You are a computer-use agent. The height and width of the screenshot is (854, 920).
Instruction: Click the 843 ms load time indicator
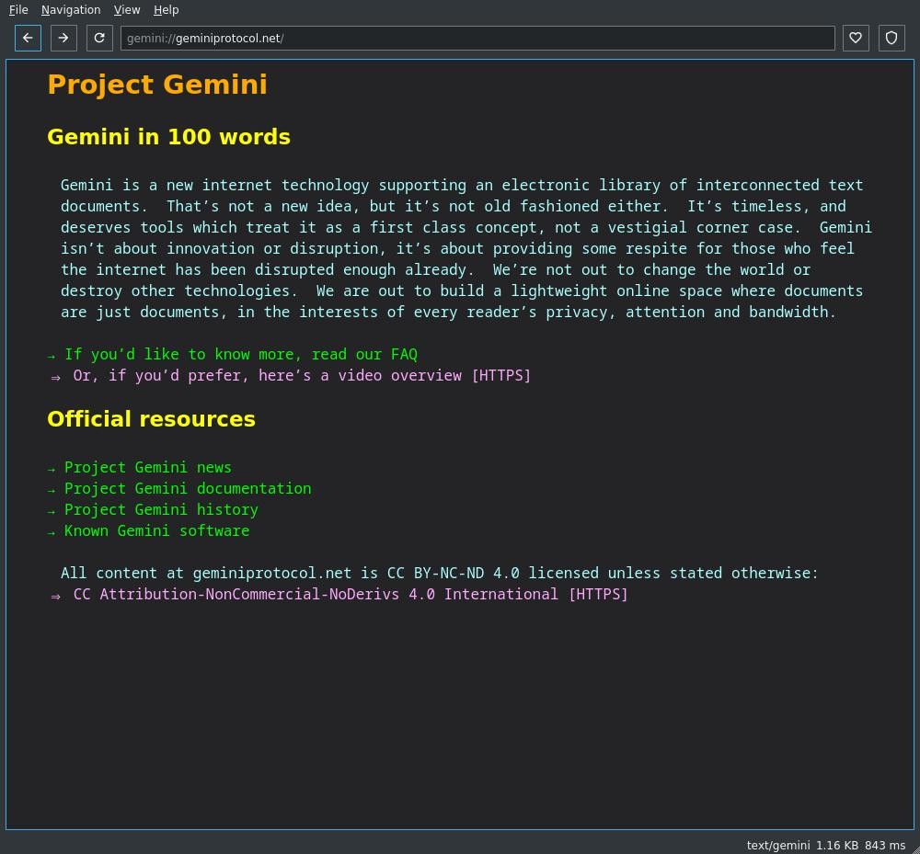tap(884, 846)
